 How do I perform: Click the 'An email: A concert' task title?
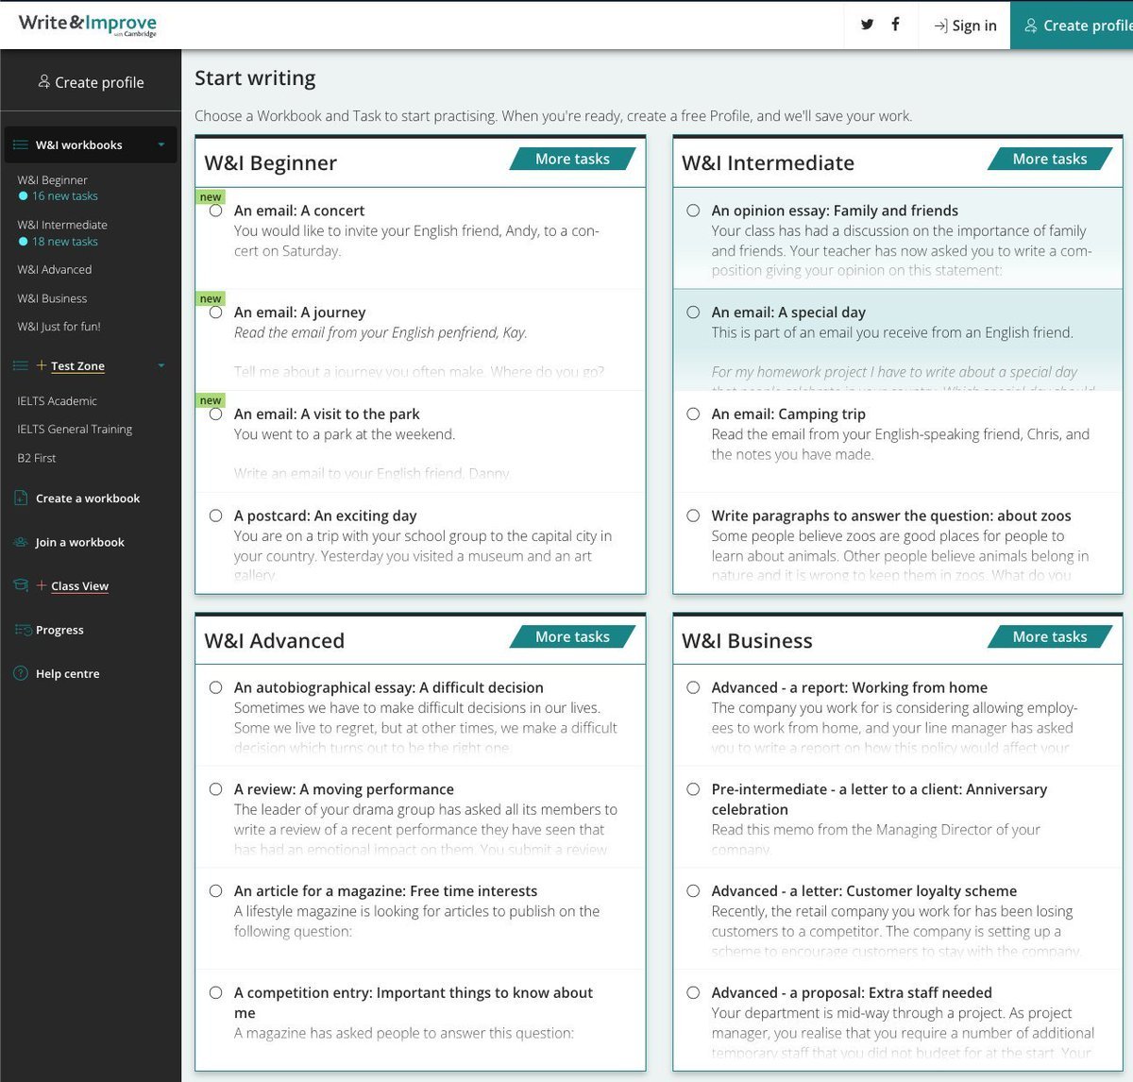pyautogui.click(x=299, y=211)
